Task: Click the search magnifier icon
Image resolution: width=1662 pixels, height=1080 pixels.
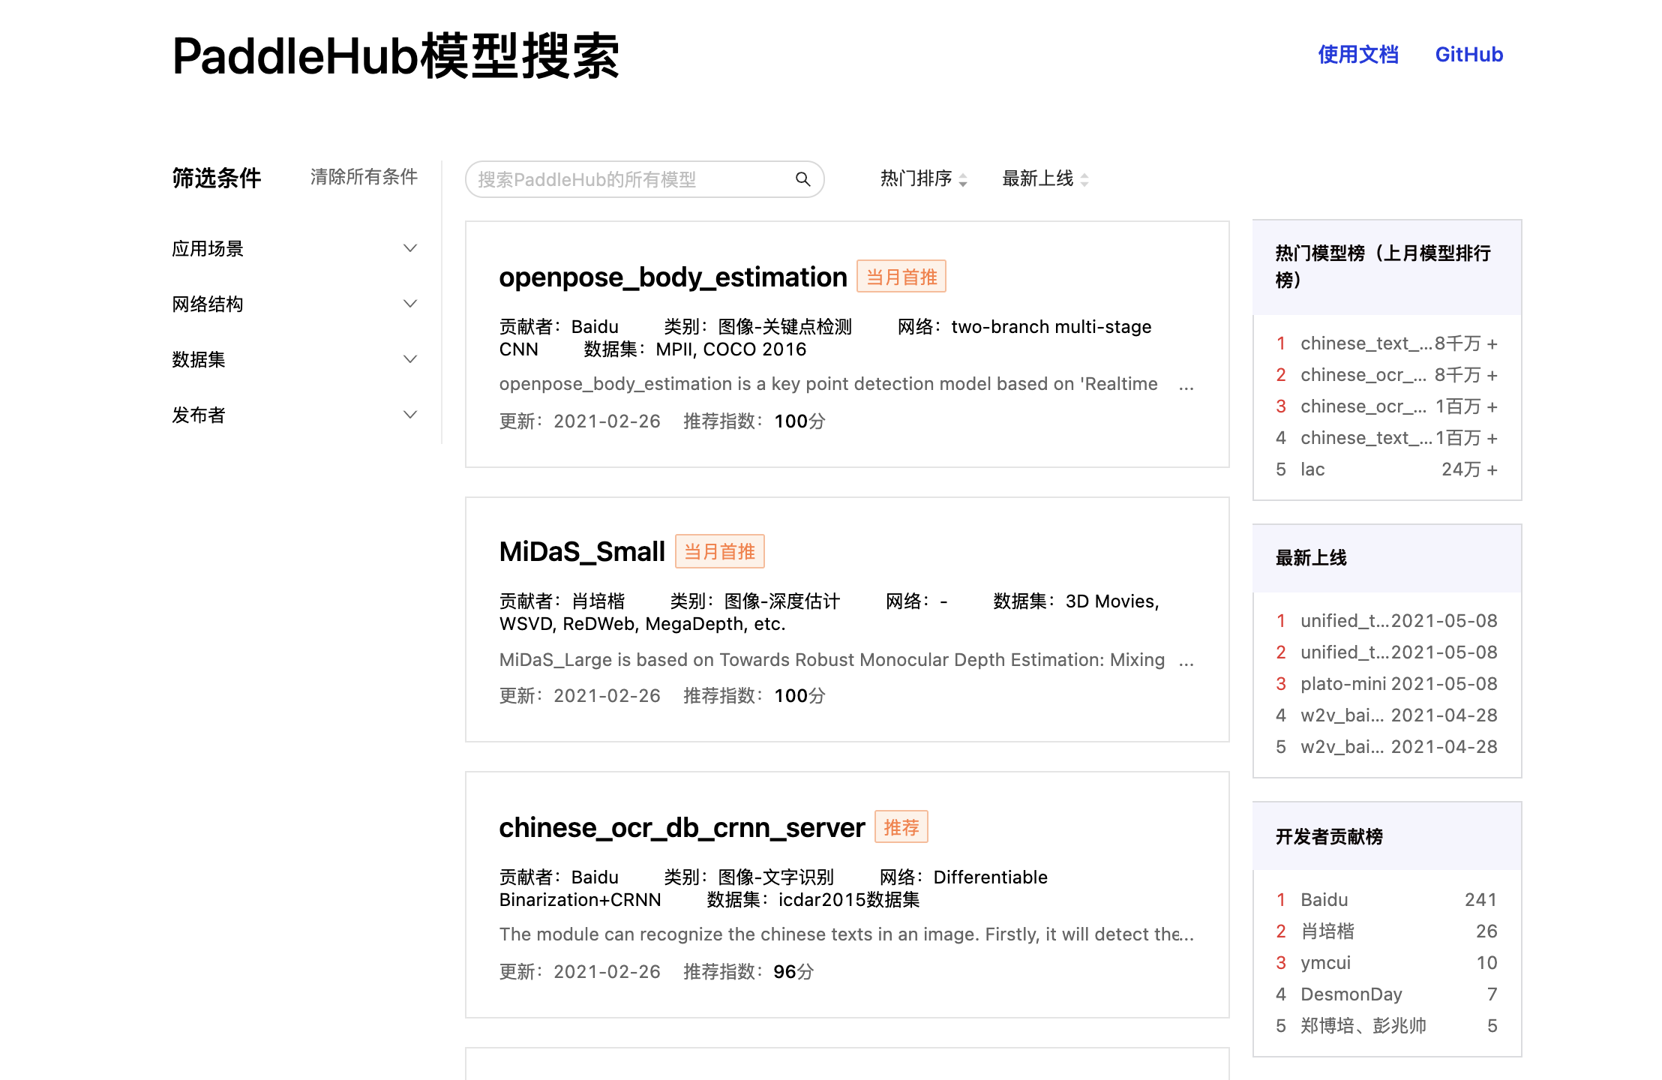Action: click(x=802, y=179)
